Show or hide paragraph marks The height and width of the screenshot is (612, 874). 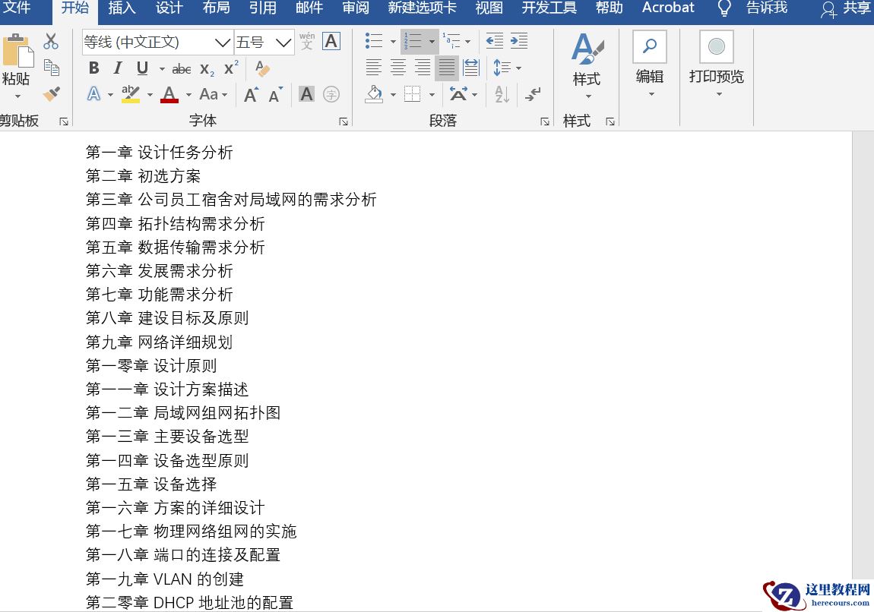(x=533, y=94)
